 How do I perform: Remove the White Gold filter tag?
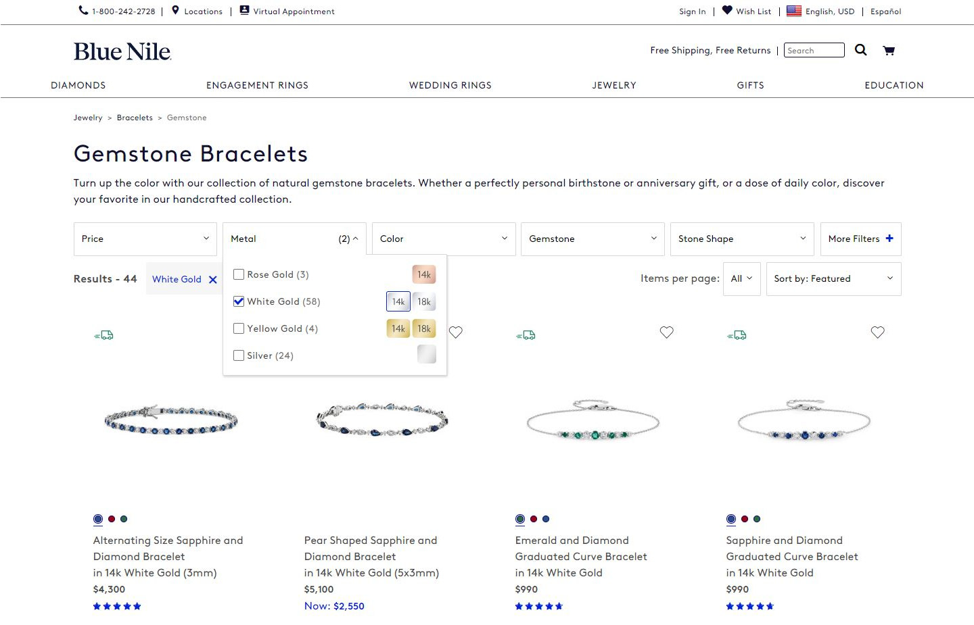coord(213,280)
